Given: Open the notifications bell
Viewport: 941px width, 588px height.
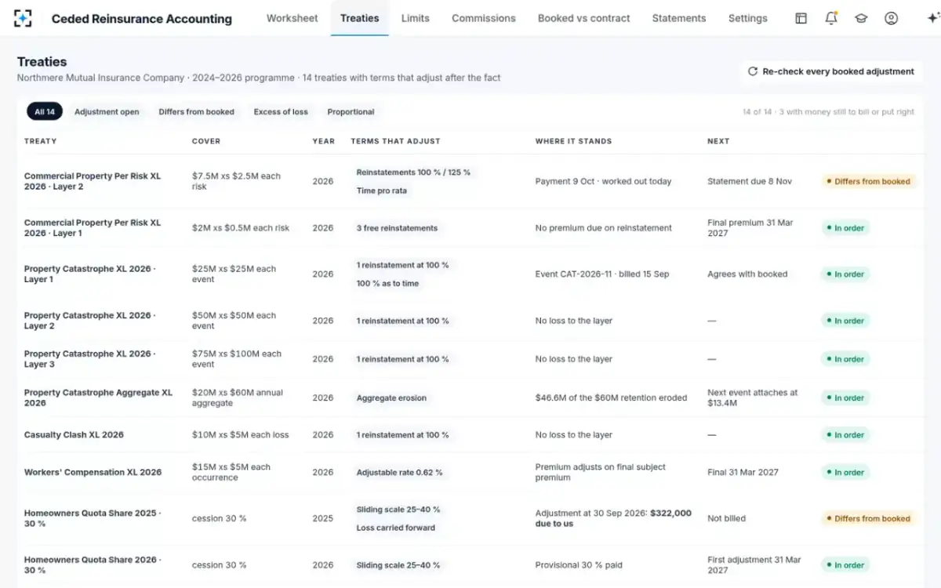Looking at the screenshot, I should [x=831, y=18].
